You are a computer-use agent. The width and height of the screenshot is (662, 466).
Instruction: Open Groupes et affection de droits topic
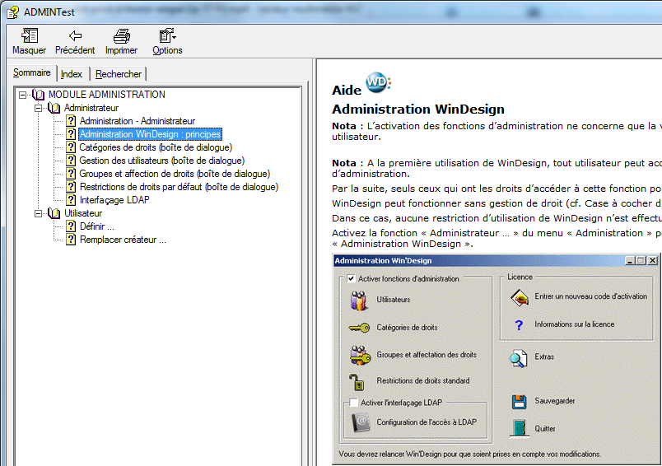click(175, 174)
